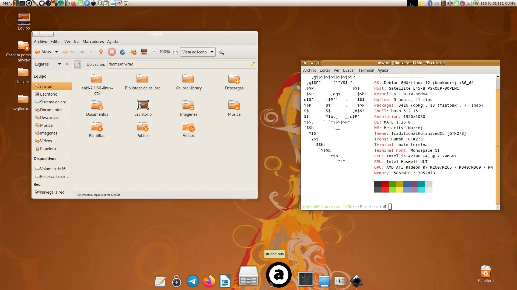Select the Público folder icon
The height and width of the screenshot is (290, 517).
point(142,126)
